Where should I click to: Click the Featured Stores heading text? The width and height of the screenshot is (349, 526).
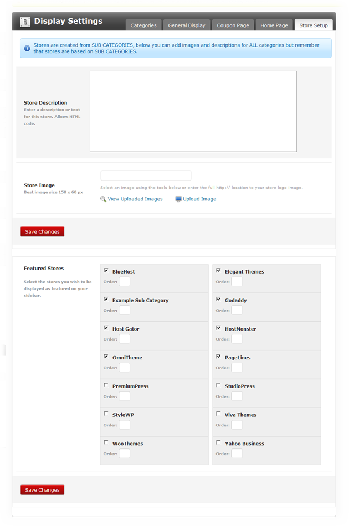tap(44, 269)
